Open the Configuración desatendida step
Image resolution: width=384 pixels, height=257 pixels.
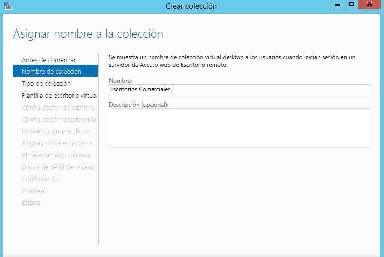point(59,120)
